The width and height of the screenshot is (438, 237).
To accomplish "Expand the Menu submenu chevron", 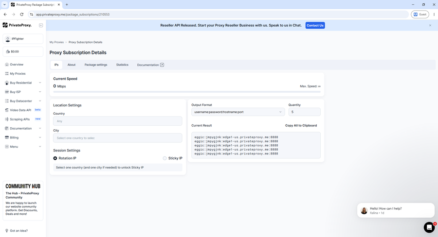I will [40, 147].
